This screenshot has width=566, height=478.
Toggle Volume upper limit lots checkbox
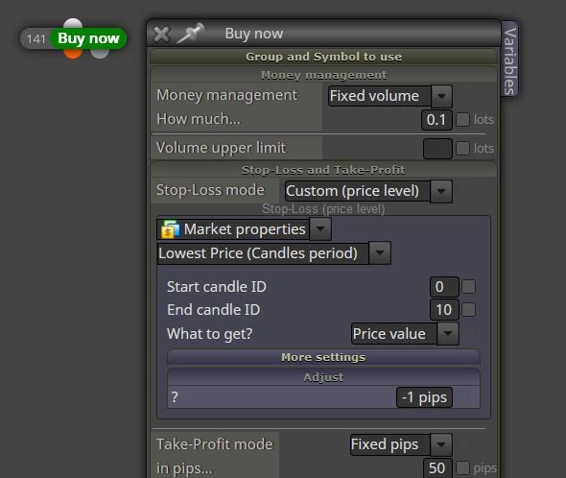(462, 148)
